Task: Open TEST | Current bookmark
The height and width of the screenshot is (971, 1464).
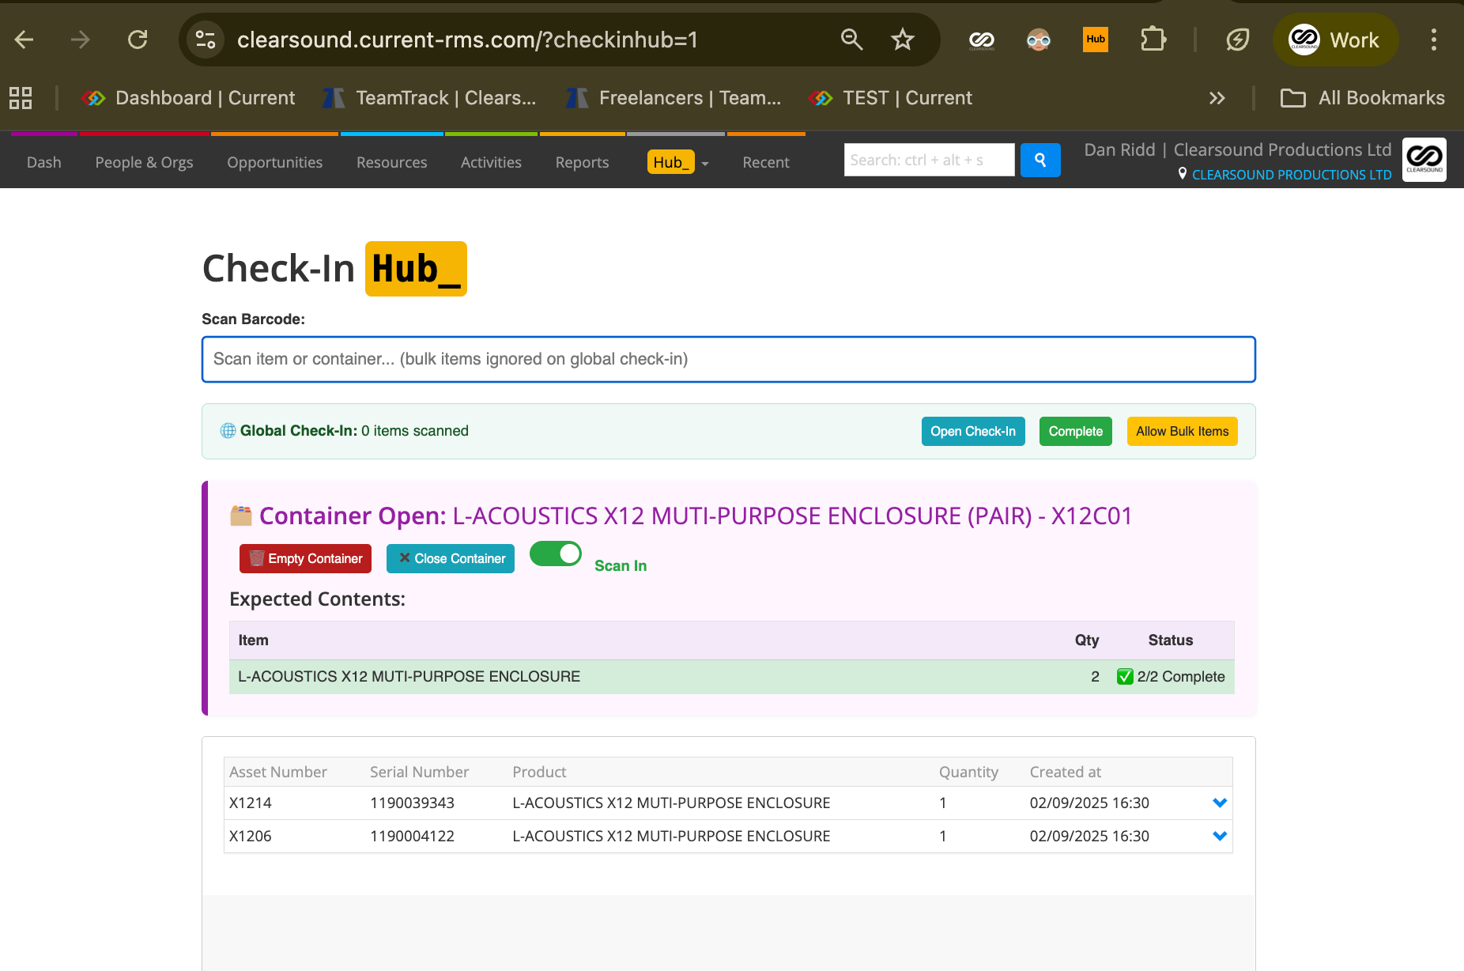Action: coord(891,98)
